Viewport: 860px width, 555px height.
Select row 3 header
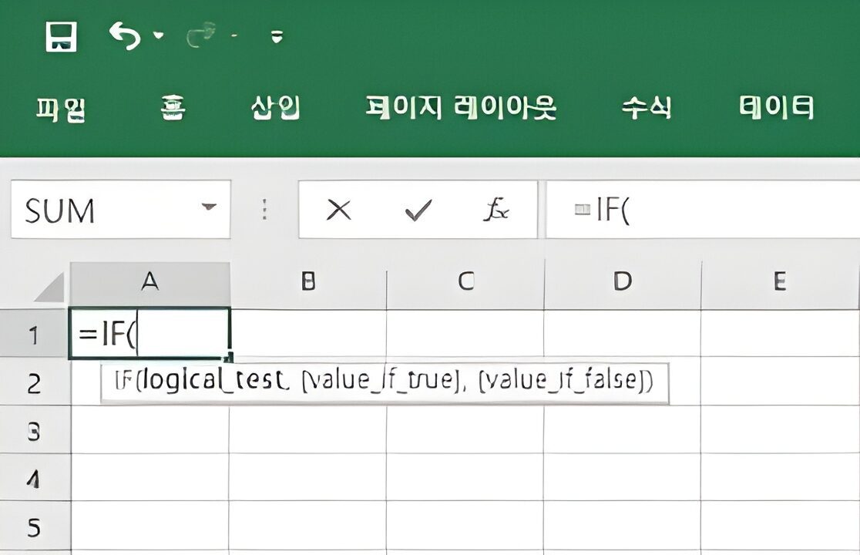pyautogui.click(x=35, y=430)
